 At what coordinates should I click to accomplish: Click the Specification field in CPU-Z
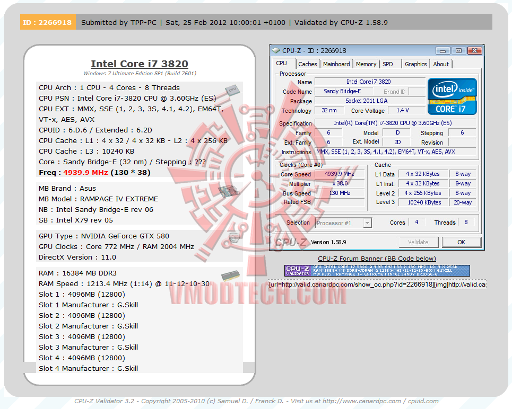pyautogui.click(x=395, y=123)
